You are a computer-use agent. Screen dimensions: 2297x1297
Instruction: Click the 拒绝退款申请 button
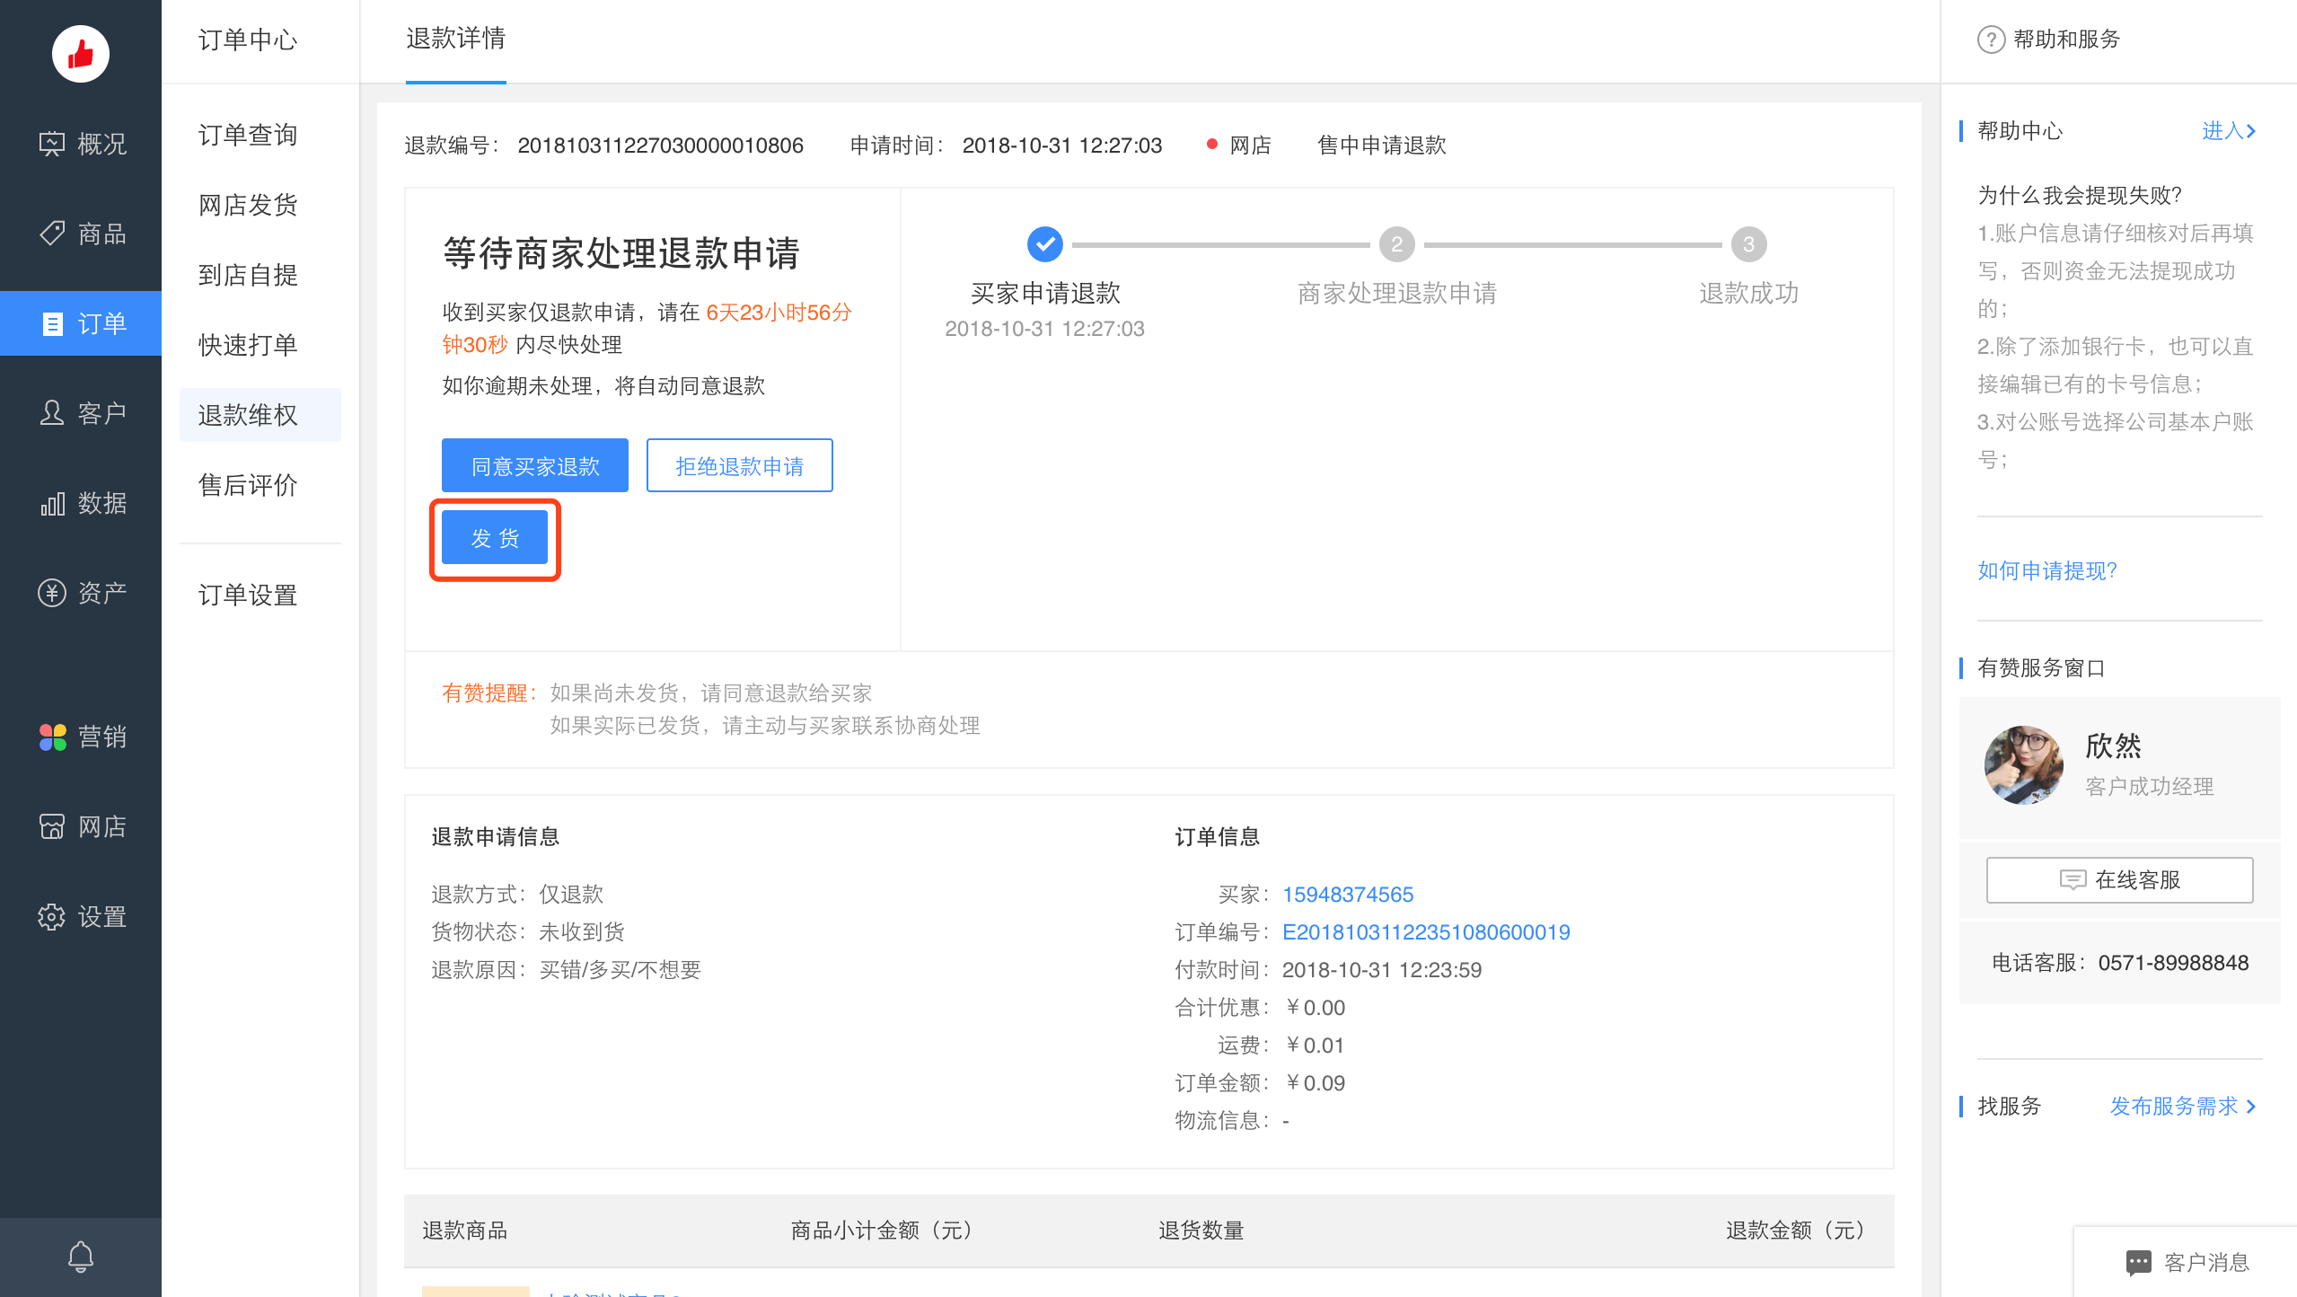pos(739,465)
